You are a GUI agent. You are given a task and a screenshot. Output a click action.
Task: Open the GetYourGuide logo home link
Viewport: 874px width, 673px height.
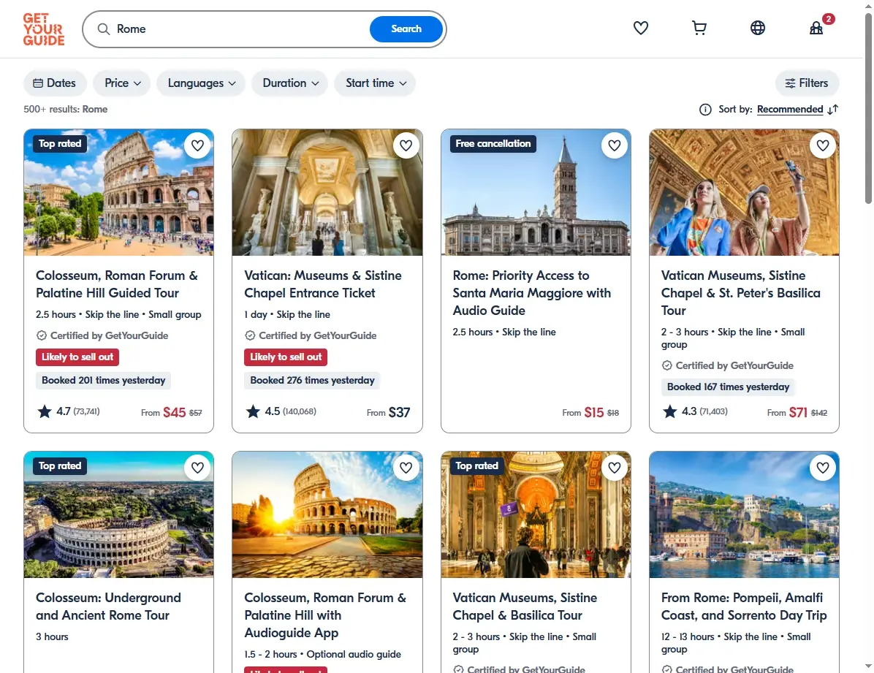(43, 29)
